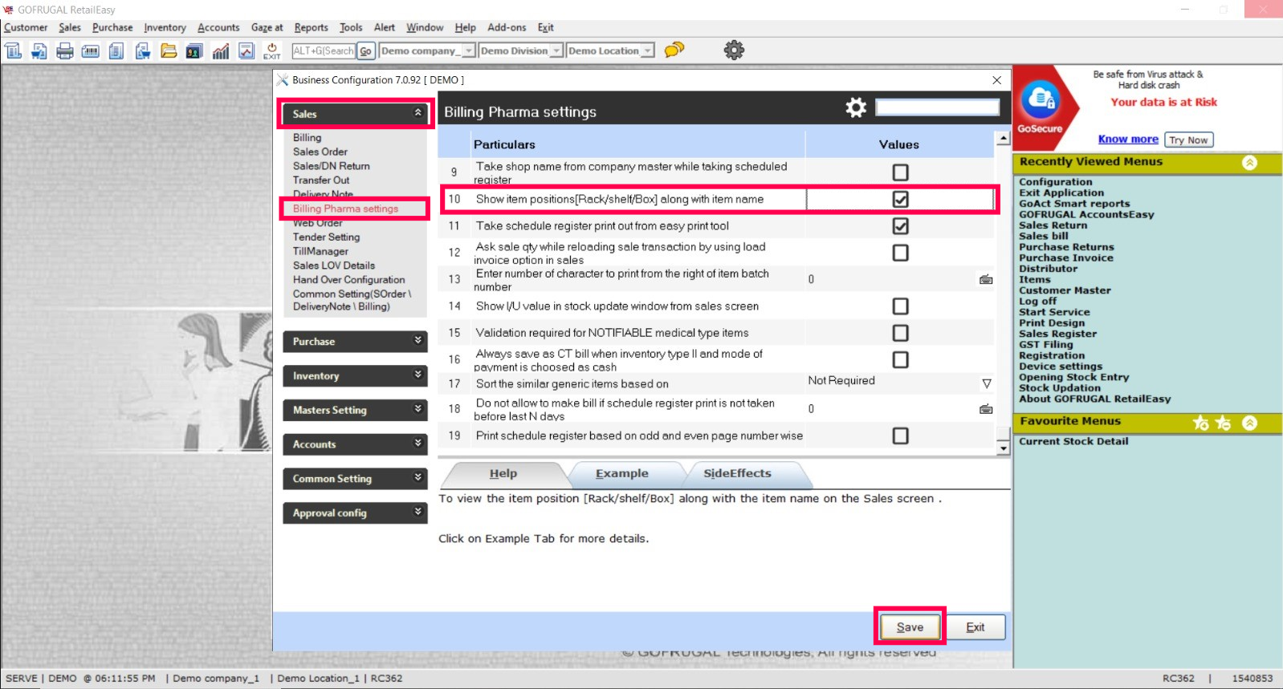
Task: Click the gear icon beside Billing Pharma settings
Action: (856, 107)
